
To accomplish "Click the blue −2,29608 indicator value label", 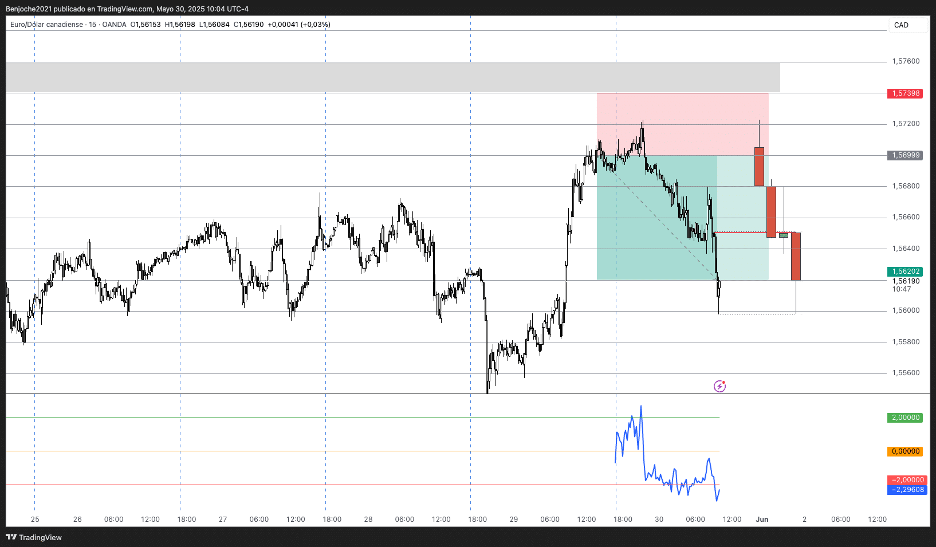I will [x=907, y=490].
